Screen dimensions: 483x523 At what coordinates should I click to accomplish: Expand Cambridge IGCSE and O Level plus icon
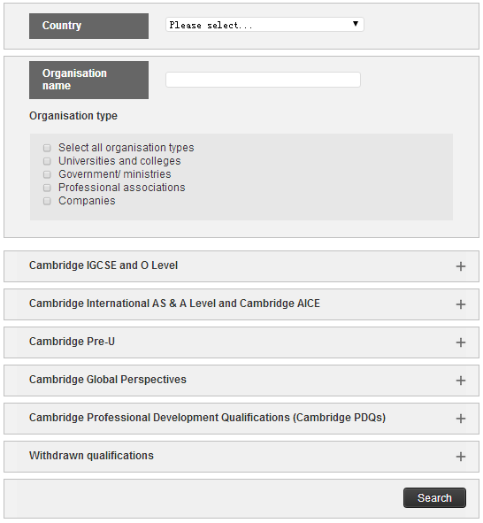pyautogui.click(x=460, y=266)
